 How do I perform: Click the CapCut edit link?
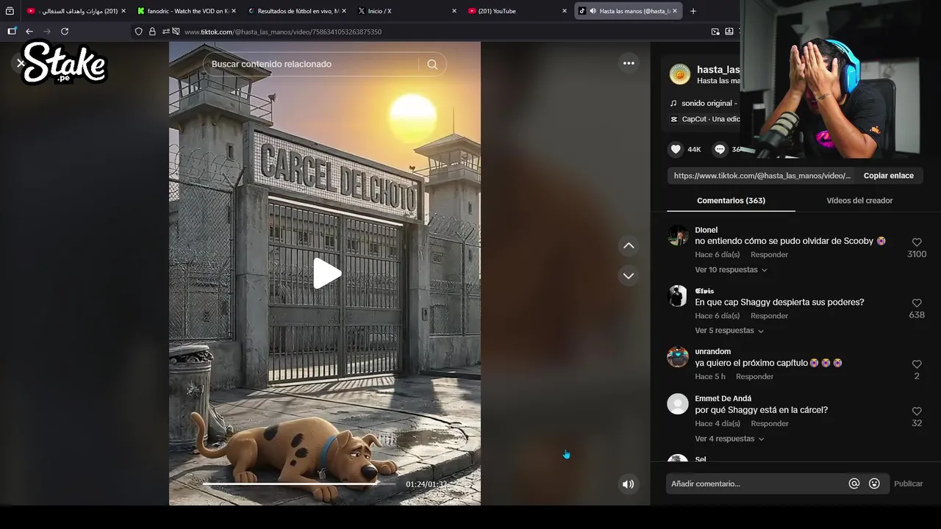(x=706, y=119)
